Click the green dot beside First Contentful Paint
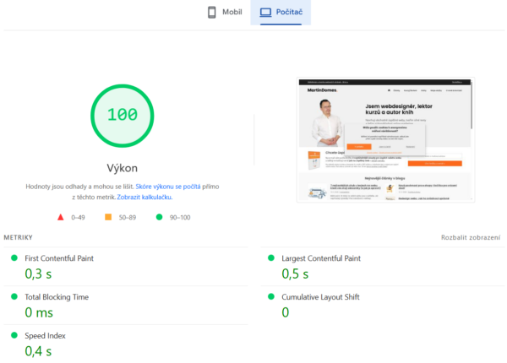 pyautogui.click(x=14, y=257)
